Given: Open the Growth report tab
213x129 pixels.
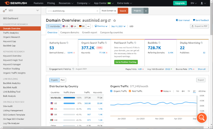Looking at the screenshot, I should (89, 33).
